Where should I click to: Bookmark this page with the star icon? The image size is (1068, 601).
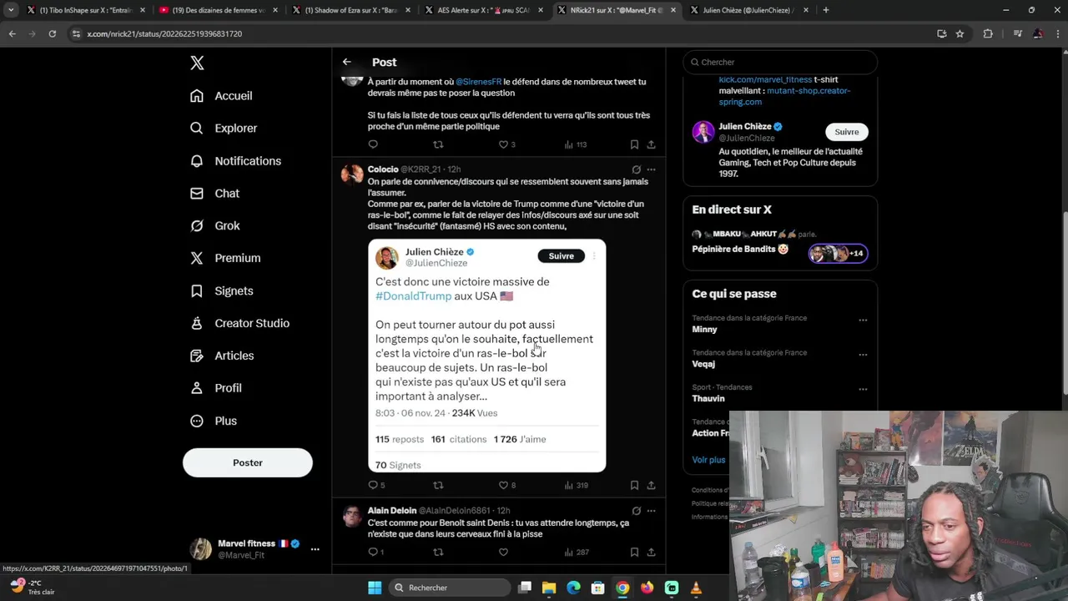960,33
